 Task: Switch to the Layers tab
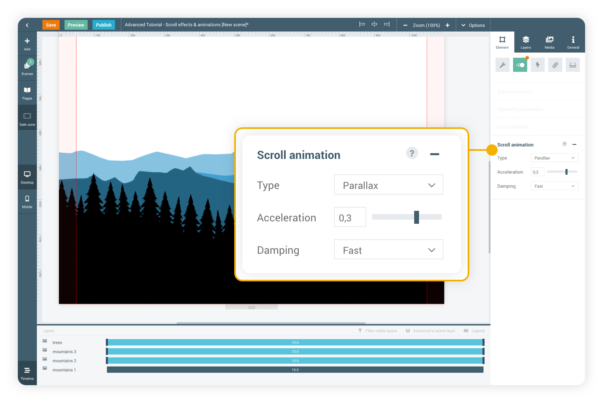[526, 42]
